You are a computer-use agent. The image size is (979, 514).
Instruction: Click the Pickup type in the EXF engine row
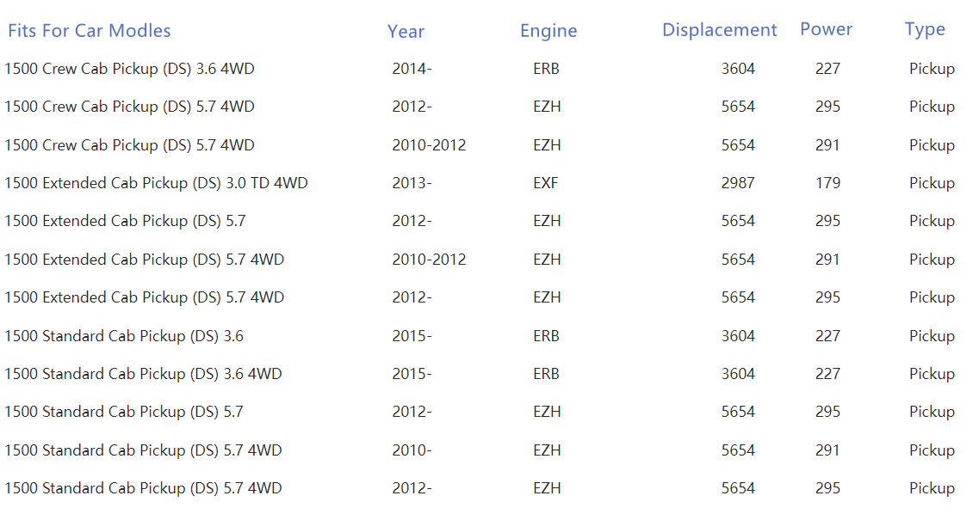pos(932,183)
